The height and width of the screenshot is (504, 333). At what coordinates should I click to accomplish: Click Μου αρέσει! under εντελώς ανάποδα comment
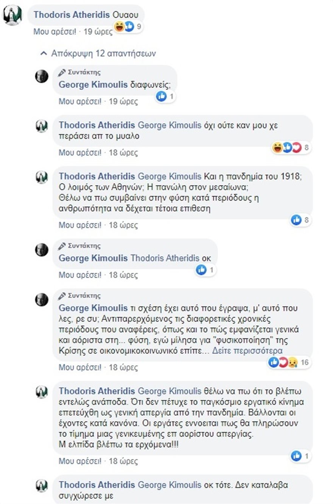[80, 461]
